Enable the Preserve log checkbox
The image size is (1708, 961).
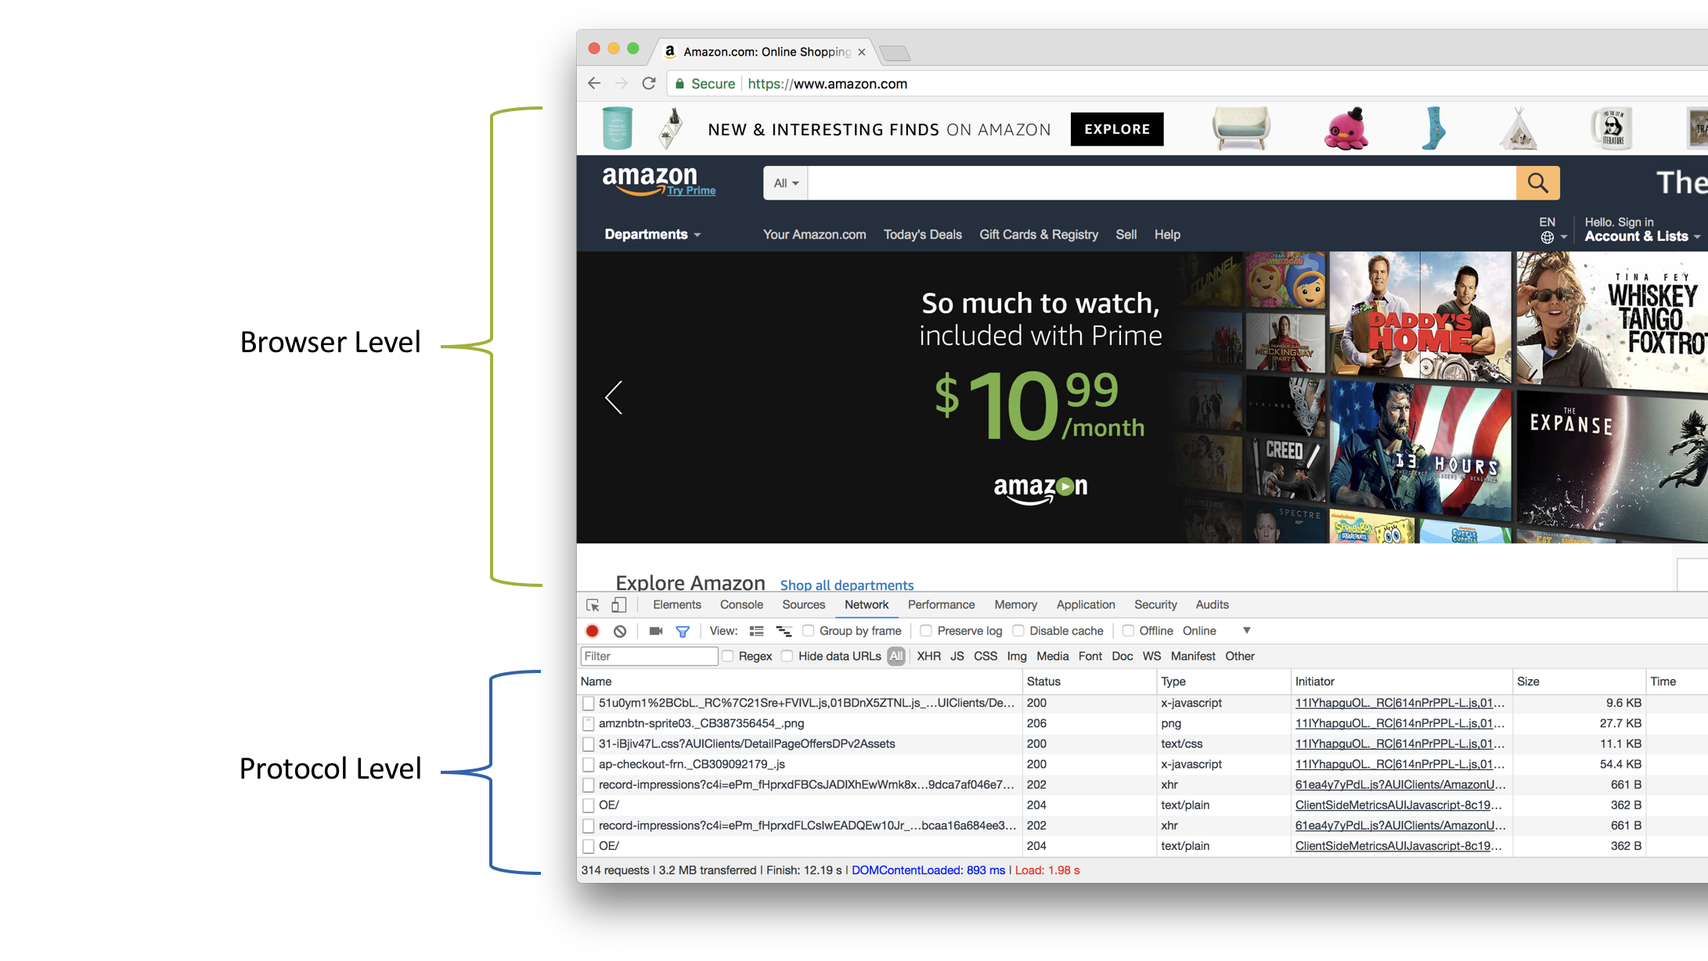coord(926,631)
